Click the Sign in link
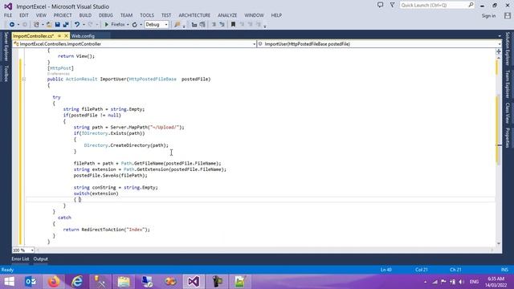 488,16
